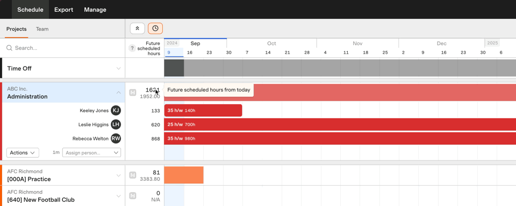The image size is (516, 206).
Task: Toggle the H icon for New Football Club
Action: (x=133, y=196)
